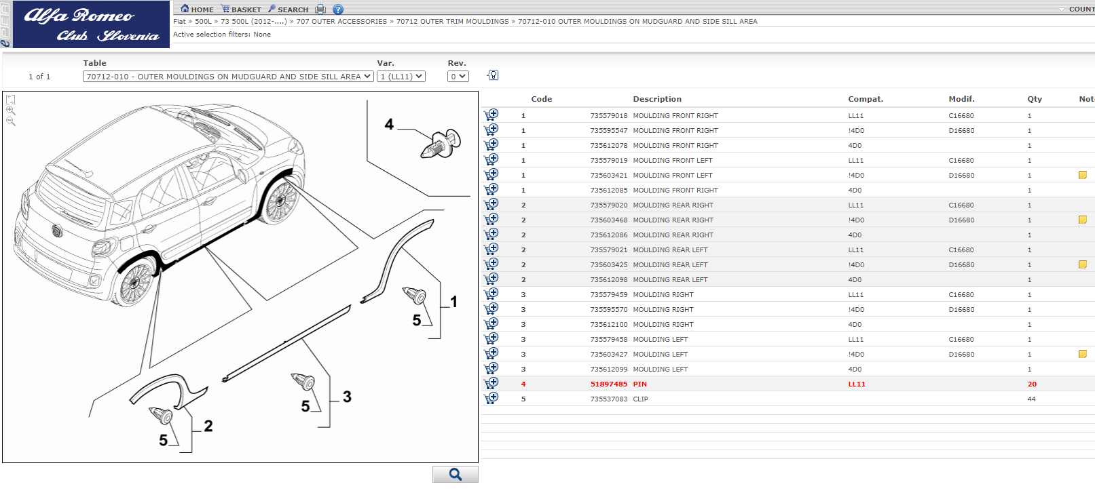The image size is (1095, 497).
Task: Expand the COUNTRY selector at top right
Action: click(x=1077, y=9)
